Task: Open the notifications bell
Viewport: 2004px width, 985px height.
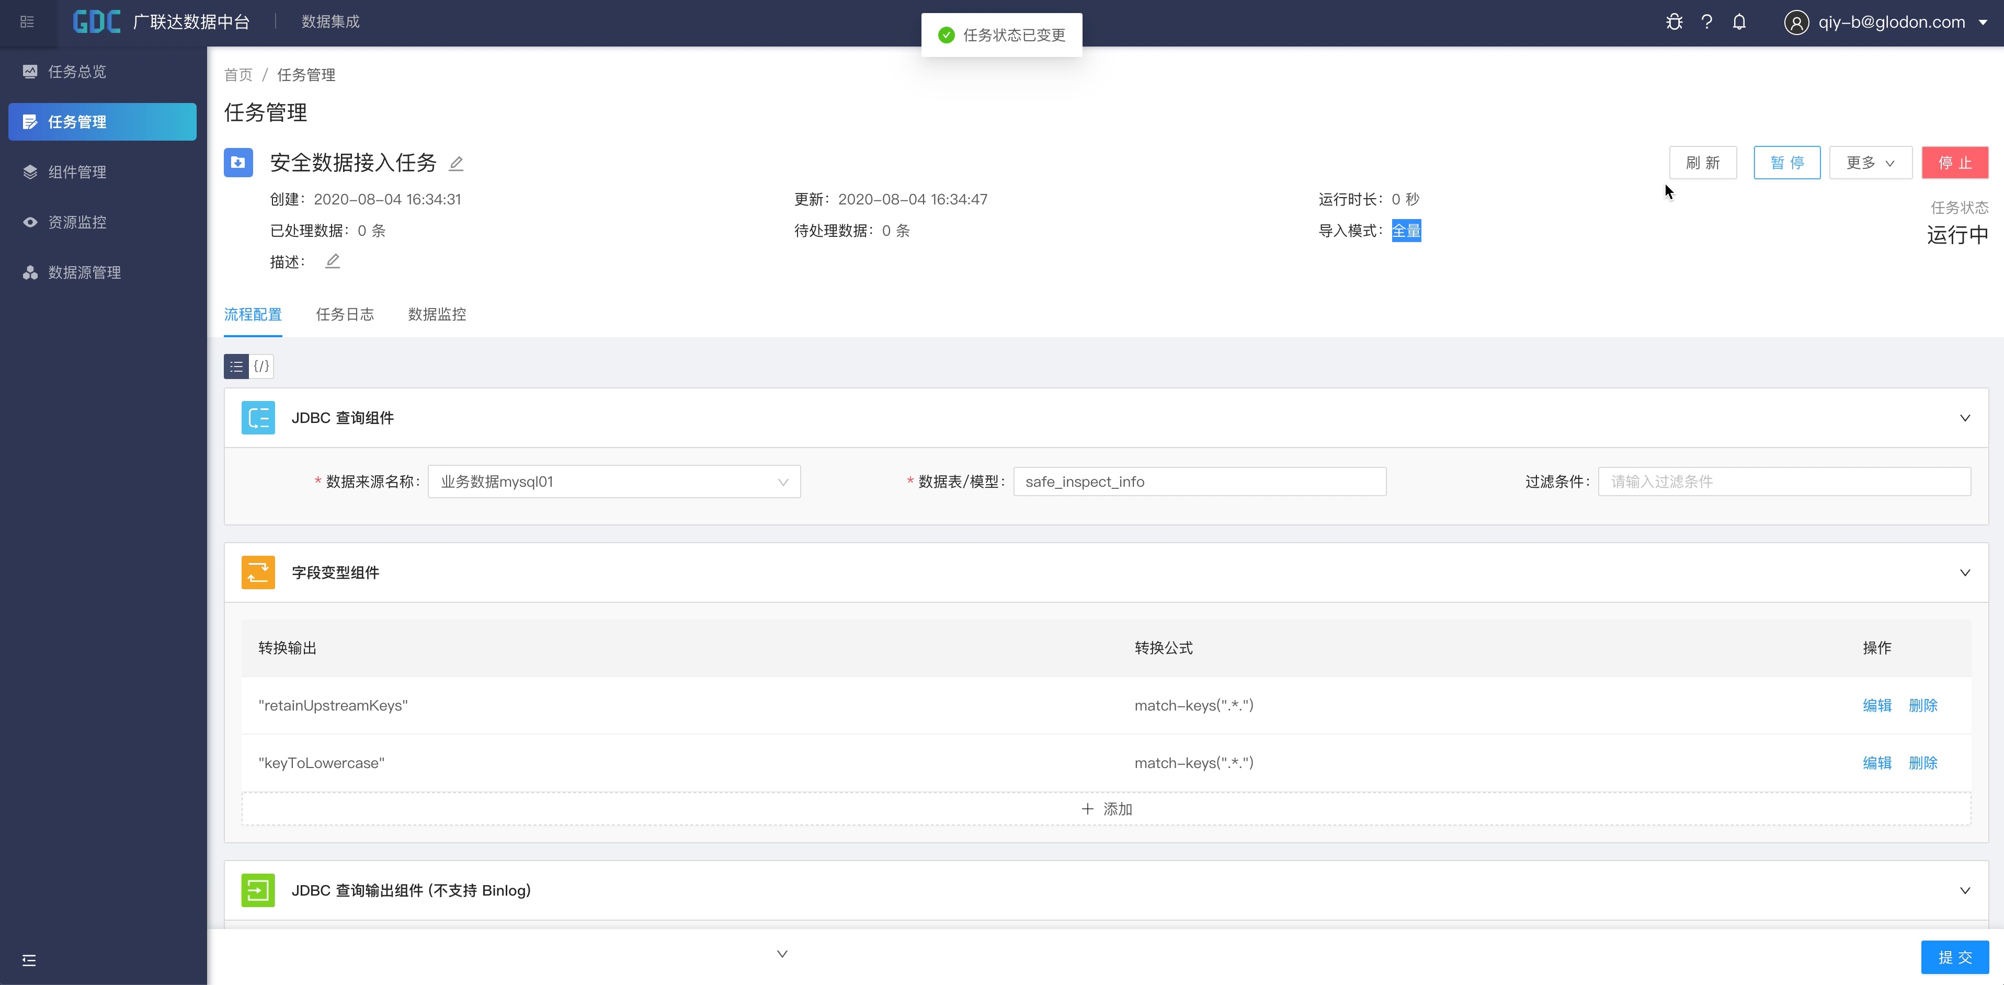Action: (1739, 22)
